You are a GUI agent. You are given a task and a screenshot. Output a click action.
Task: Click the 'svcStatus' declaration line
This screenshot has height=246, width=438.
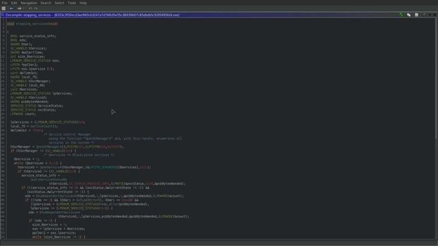[33, 110]
